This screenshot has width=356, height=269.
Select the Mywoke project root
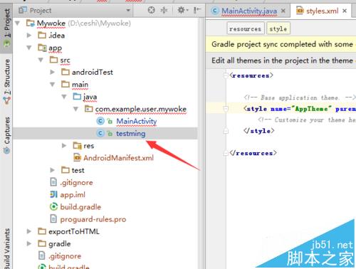click(x=51, y=23)
